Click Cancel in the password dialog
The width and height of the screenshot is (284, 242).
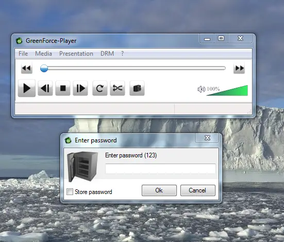tap(198, 190)
